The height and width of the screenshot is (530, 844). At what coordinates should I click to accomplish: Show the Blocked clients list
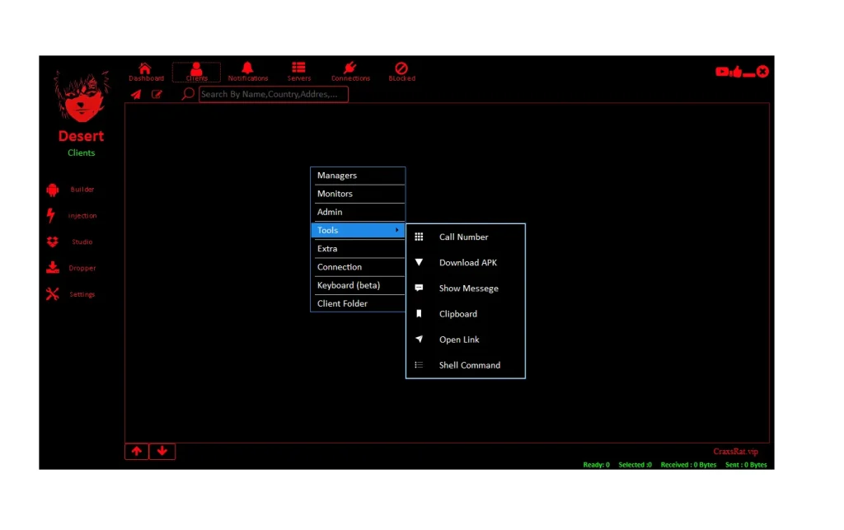(x=401, y=70)
